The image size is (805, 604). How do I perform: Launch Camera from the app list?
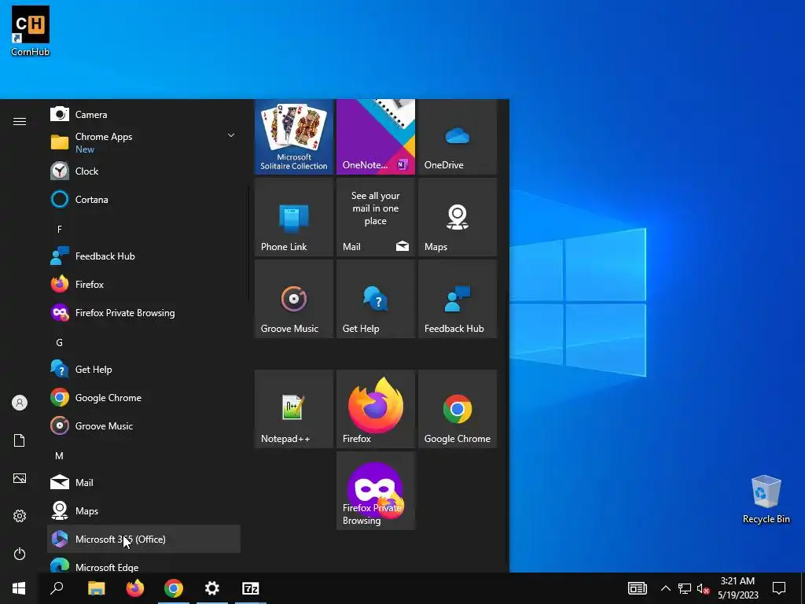click(144, 114)
